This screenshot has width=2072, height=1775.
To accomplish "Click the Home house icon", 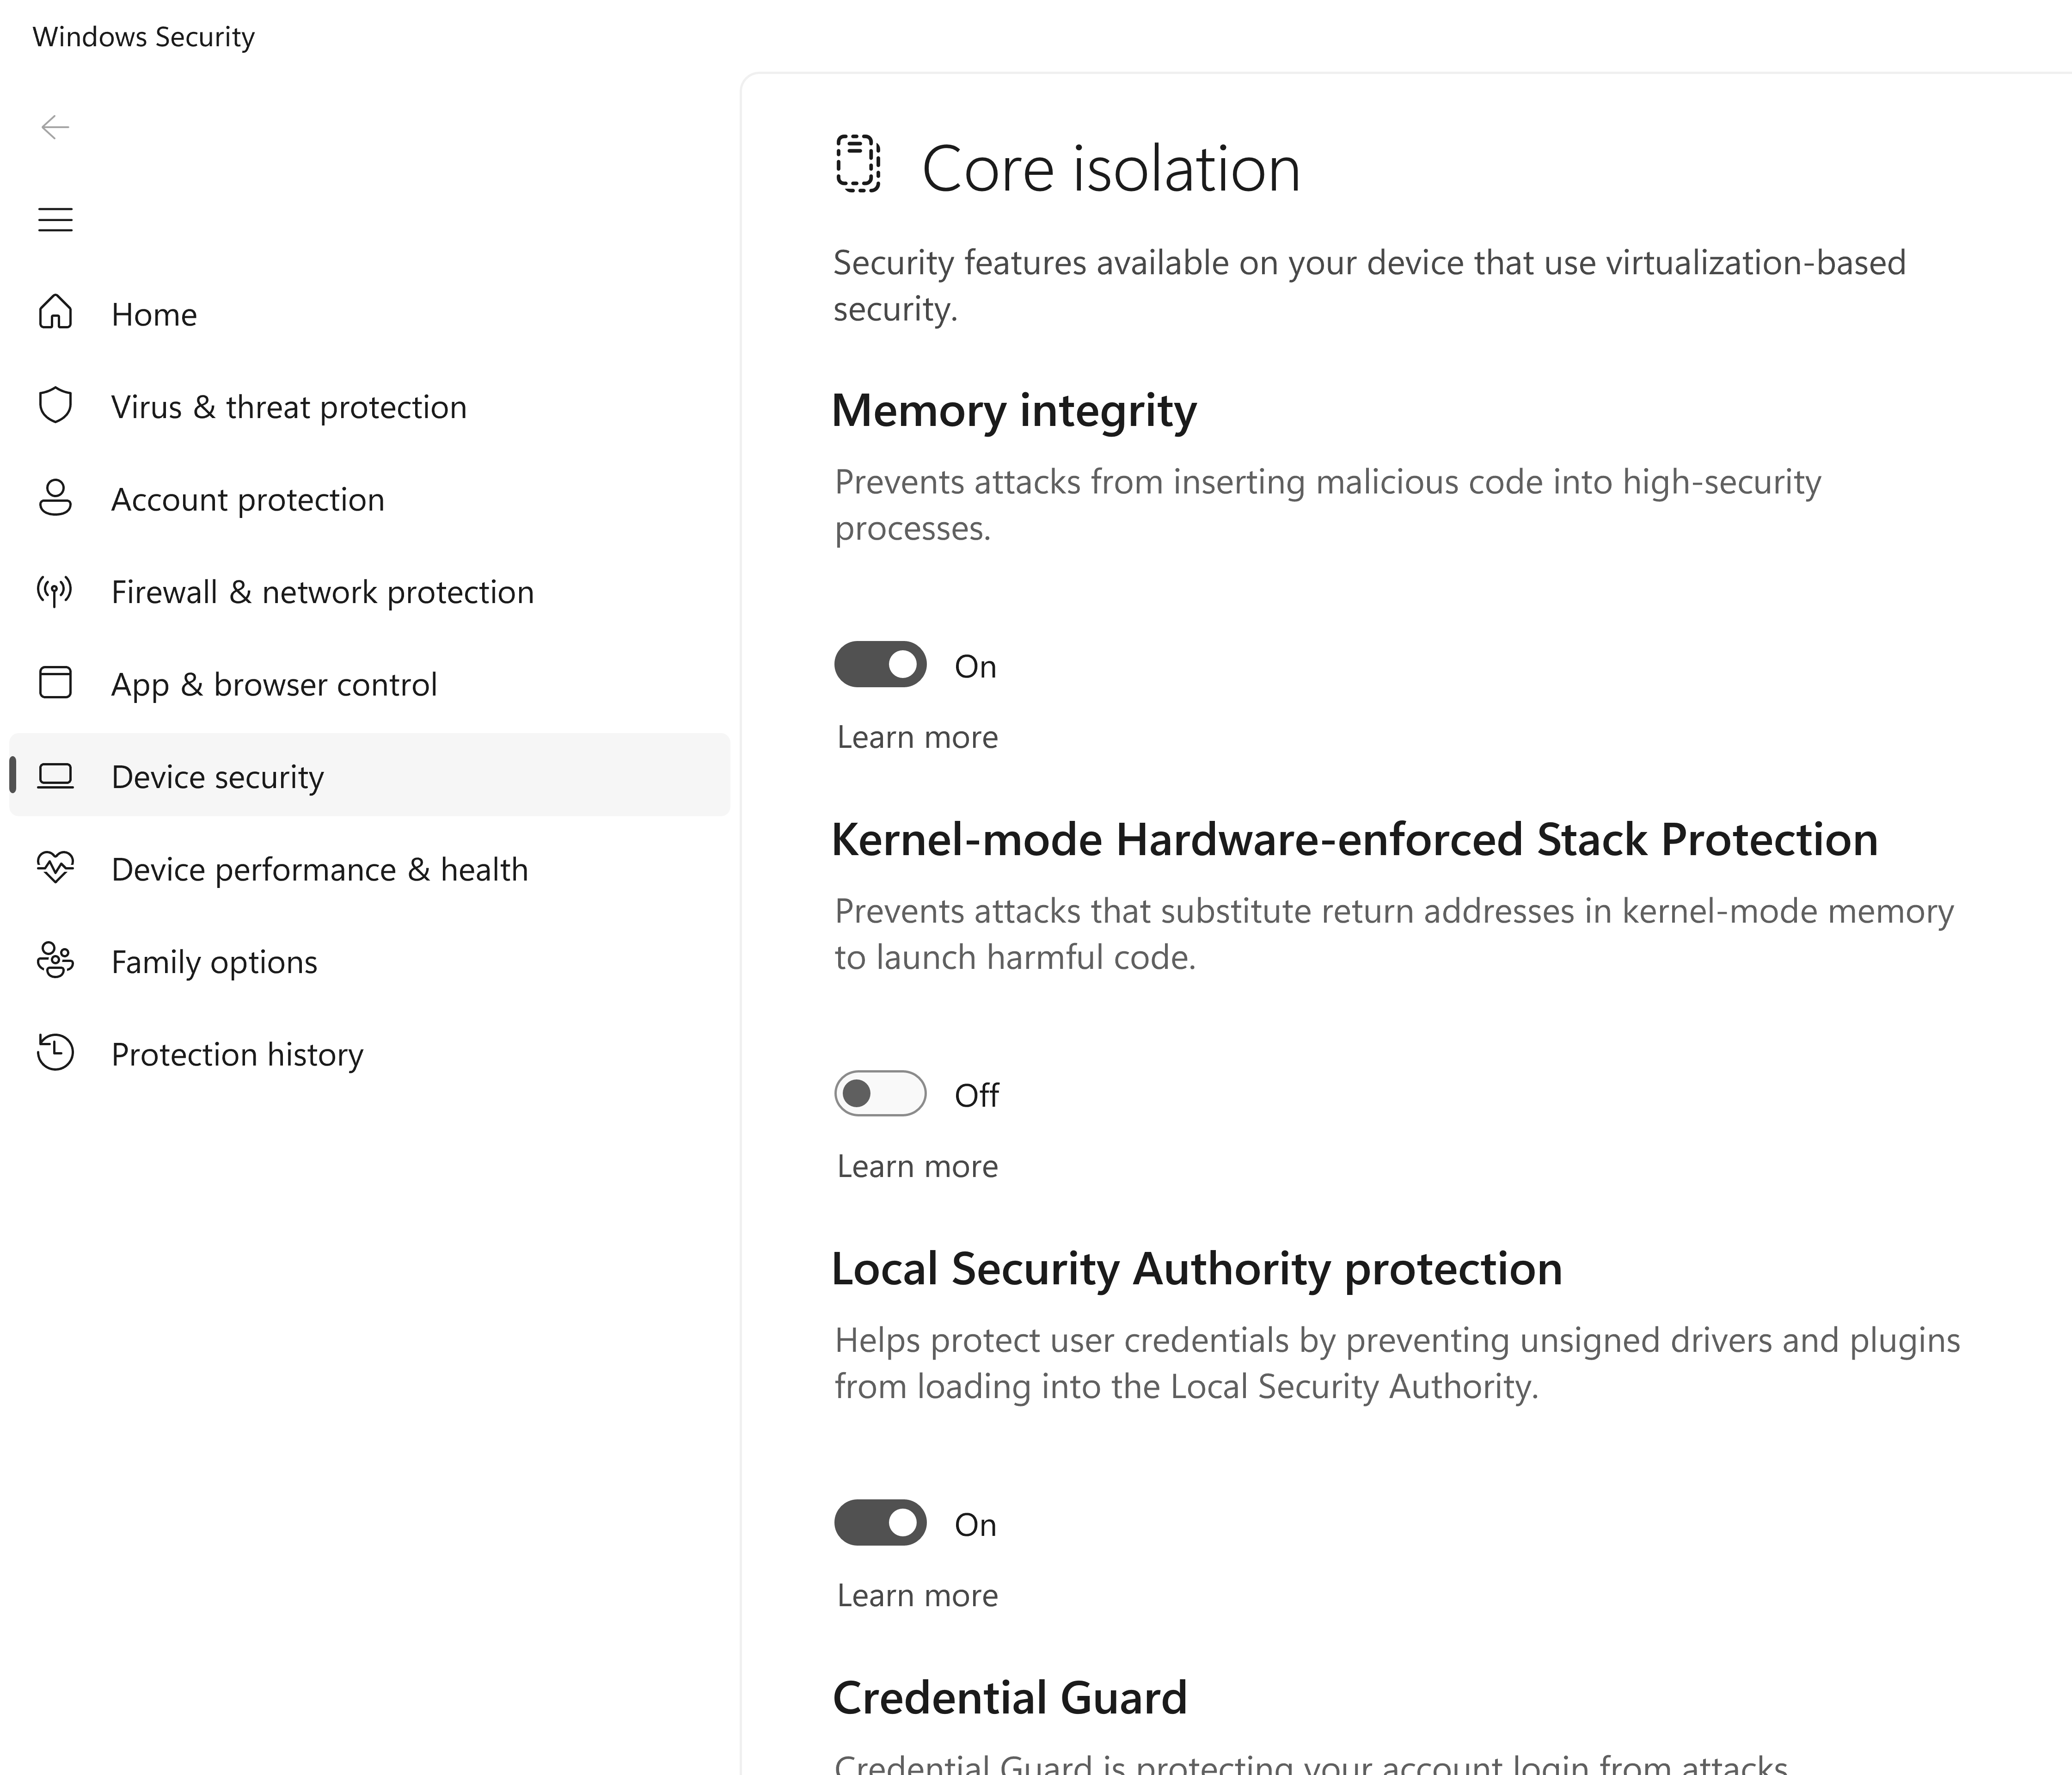I will pyautogui.click(x=55, y=312).
